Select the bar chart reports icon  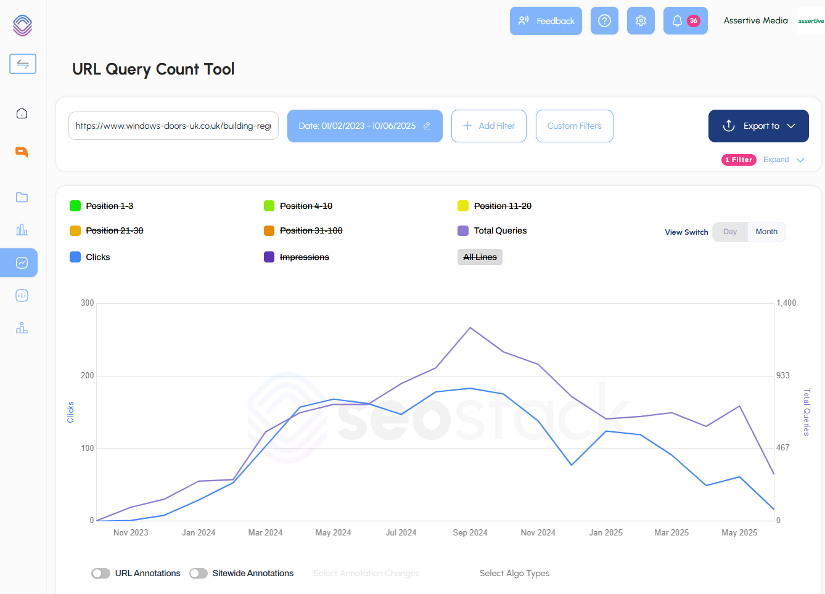(22, 229)
